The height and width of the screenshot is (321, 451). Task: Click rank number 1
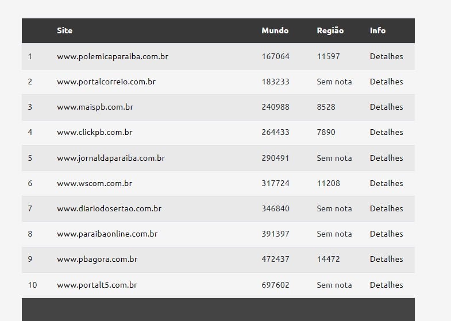coord(30,56)
